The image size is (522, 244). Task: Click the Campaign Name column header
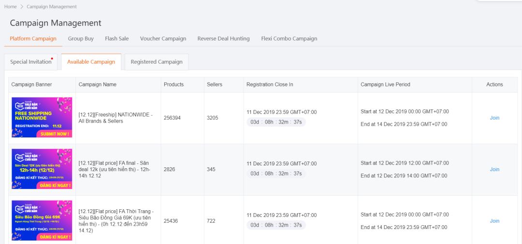pos(98,84)
